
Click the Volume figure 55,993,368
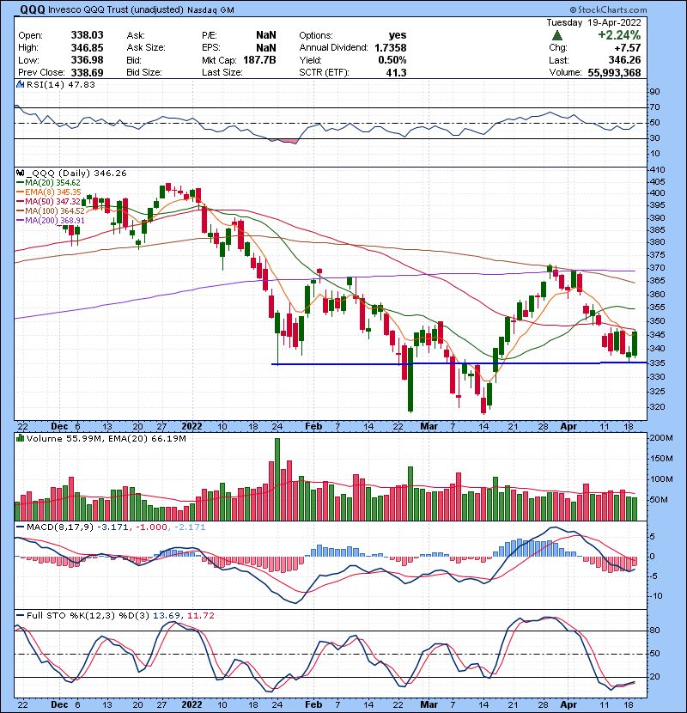tap(614, 73)
